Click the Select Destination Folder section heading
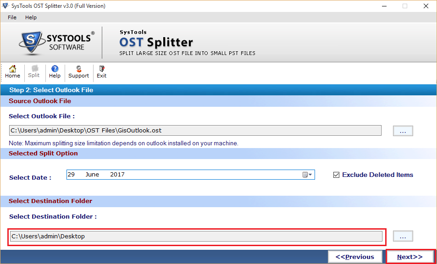The image size is (437, 264). coord(50,201)
